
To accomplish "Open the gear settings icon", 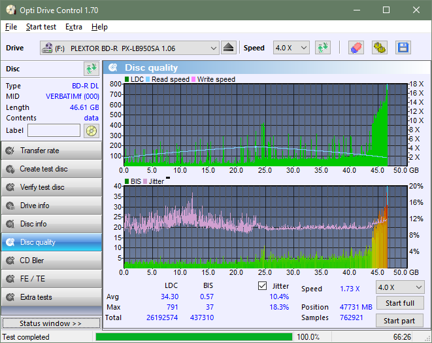I will click(379, 48).
